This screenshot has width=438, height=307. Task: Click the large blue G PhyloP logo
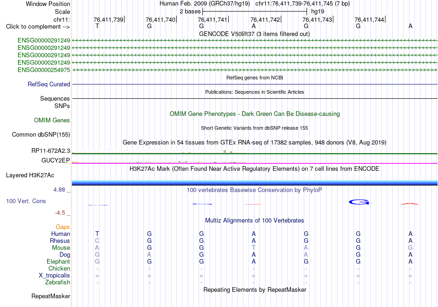(x=359, y=202)
